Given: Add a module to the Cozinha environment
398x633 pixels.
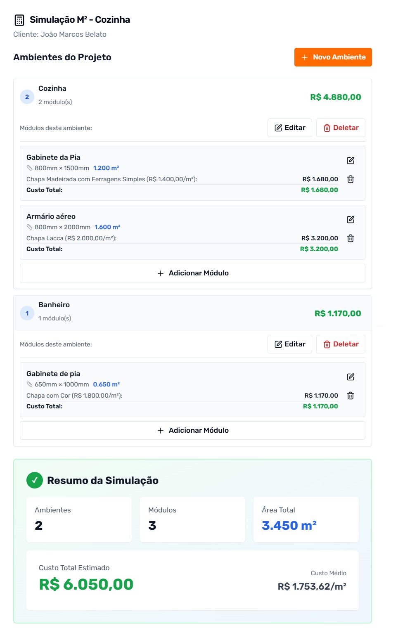Looking at the screenshot, I should (192, 273).
